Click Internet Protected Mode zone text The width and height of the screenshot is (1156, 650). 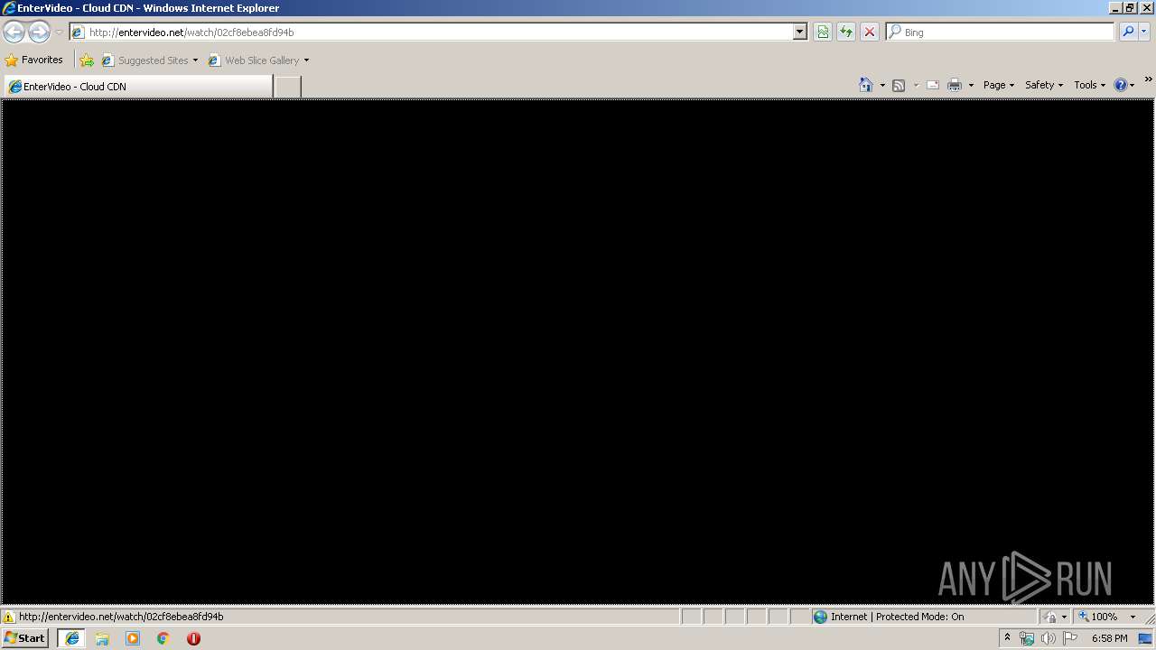pos(897,617)
